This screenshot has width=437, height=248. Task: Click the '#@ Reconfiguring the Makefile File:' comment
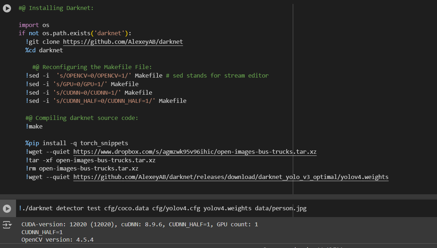92,67
